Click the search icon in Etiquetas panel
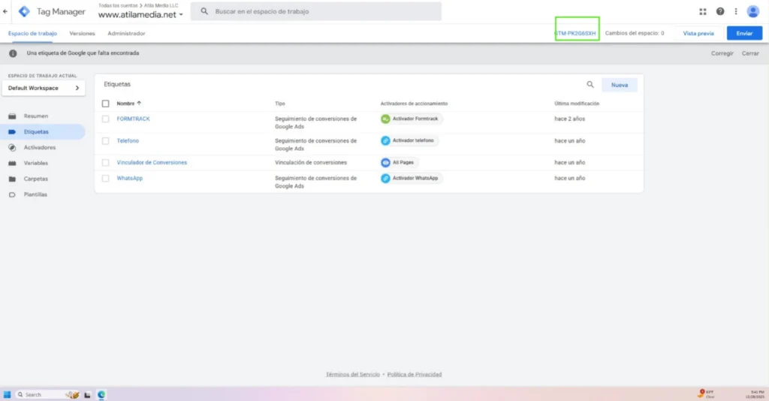 click(x=590, y=85)
